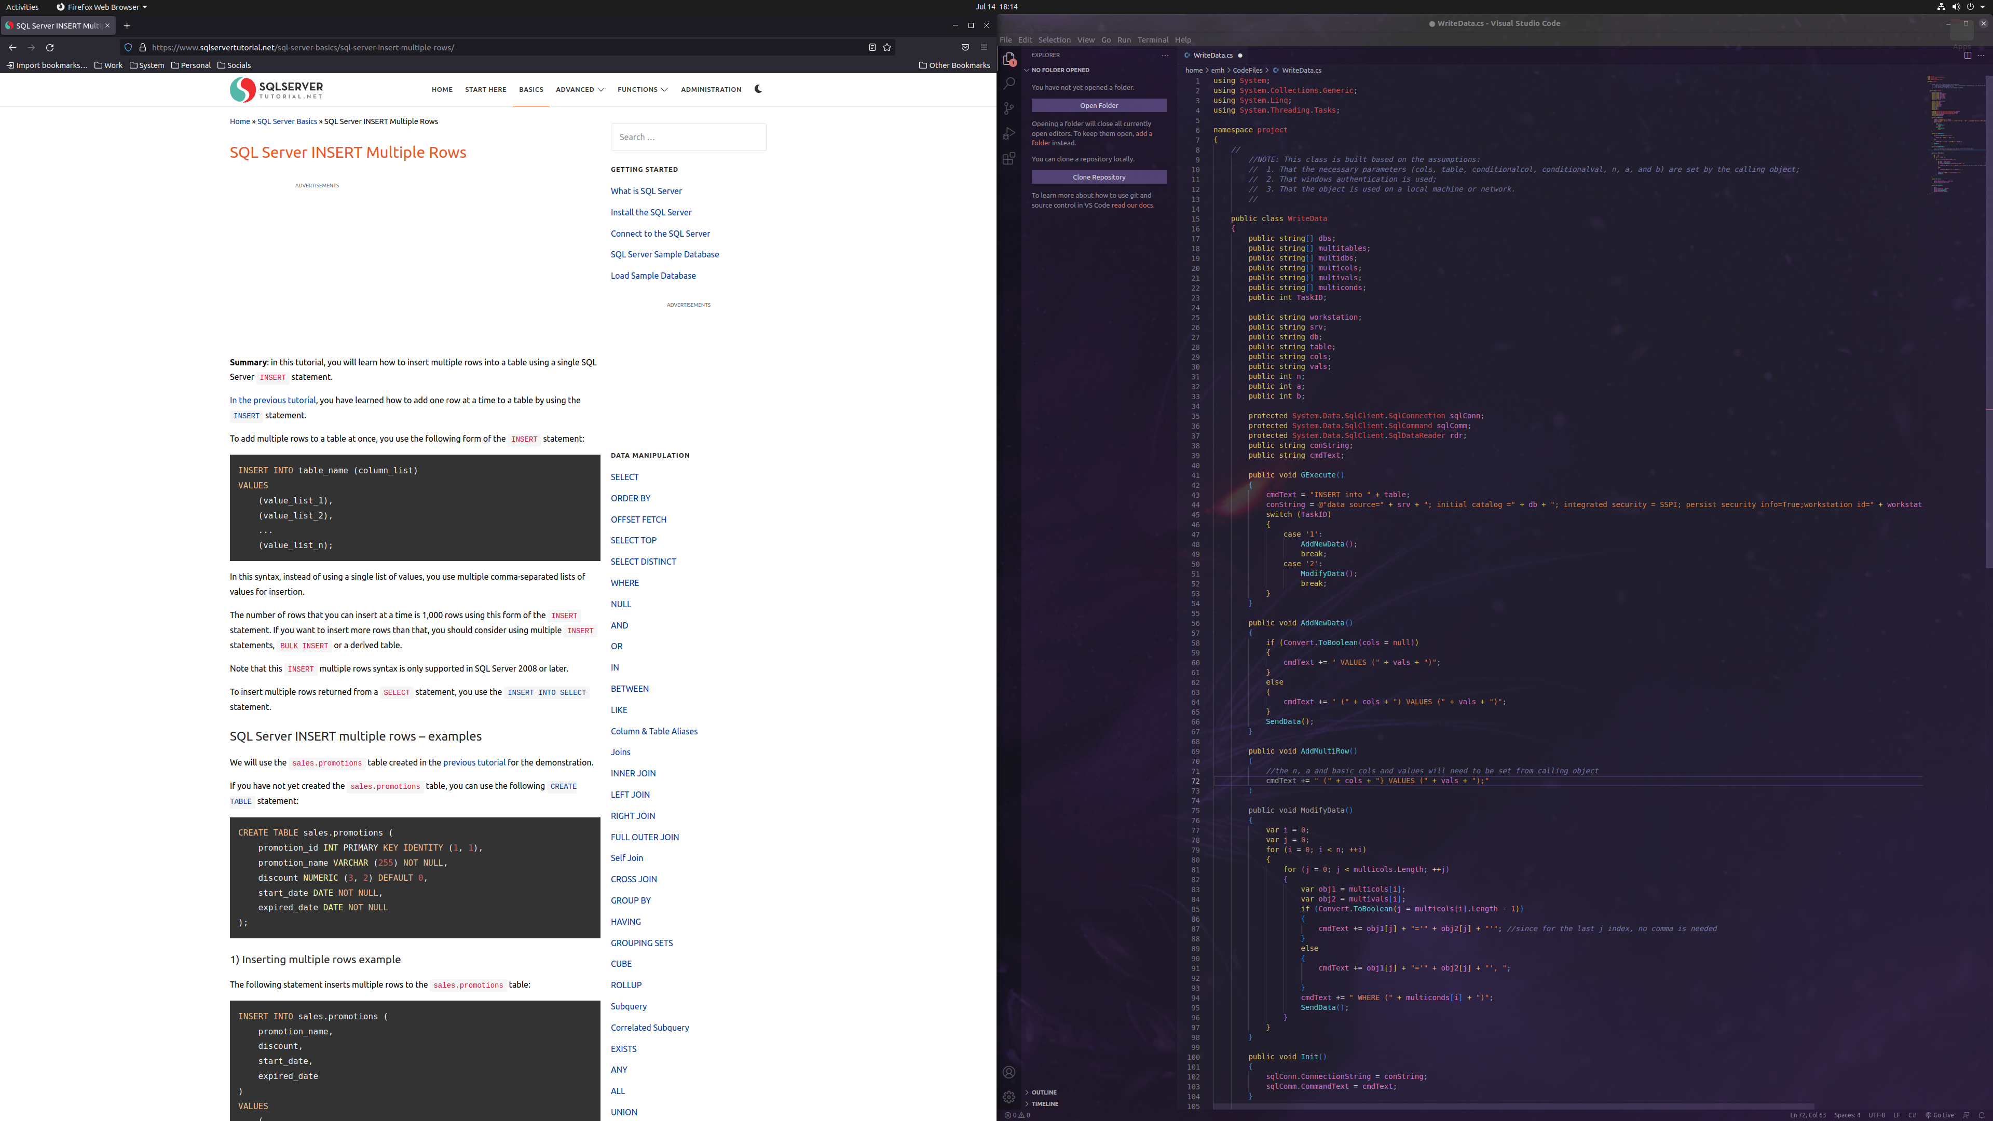
Task: Reload the page in Firefox
Action: point(50,47)
